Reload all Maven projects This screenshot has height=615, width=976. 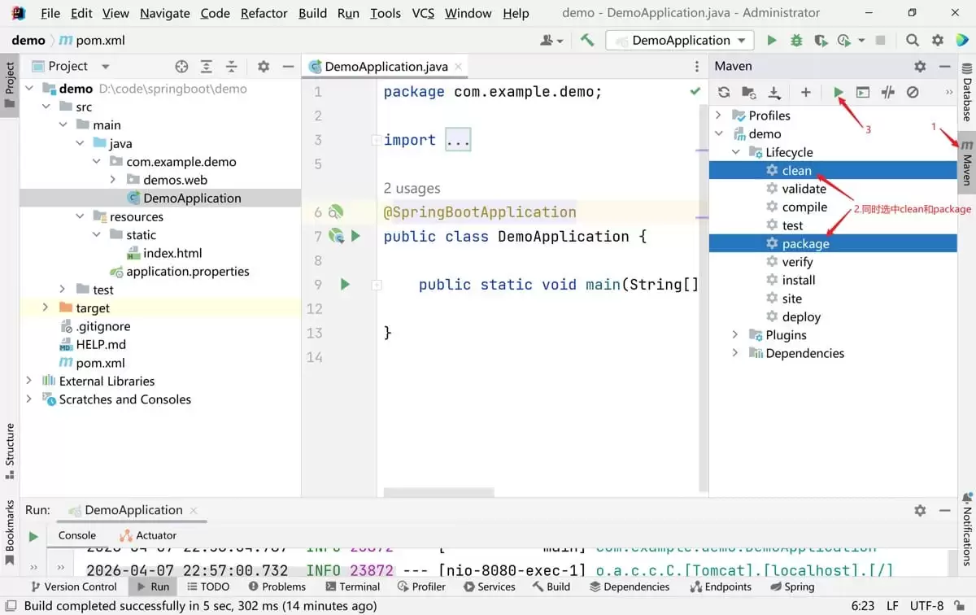[724, 93]
